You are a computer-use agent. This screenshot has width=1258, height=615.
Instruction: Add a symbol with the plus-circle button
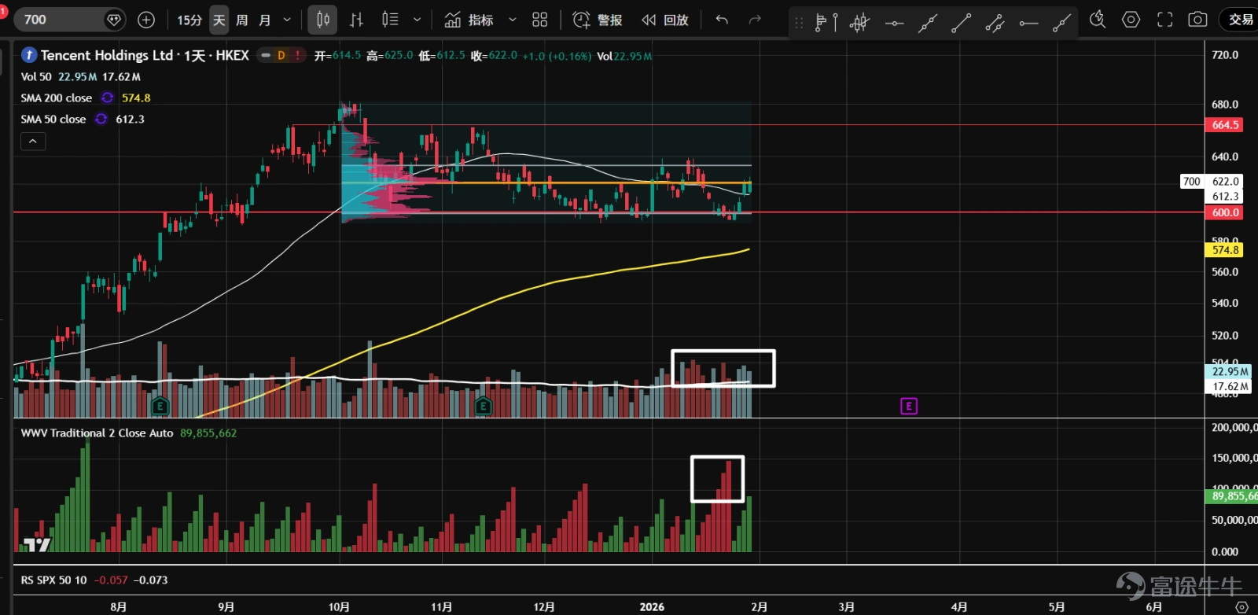(x=146, y=20)
